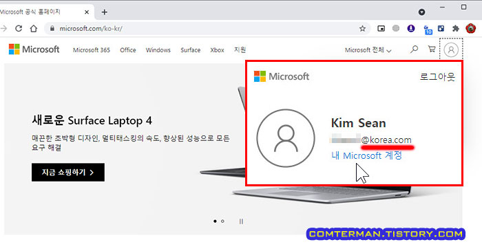
Task: Click the red Chrome profile avatar
Action: pos(470,28)
